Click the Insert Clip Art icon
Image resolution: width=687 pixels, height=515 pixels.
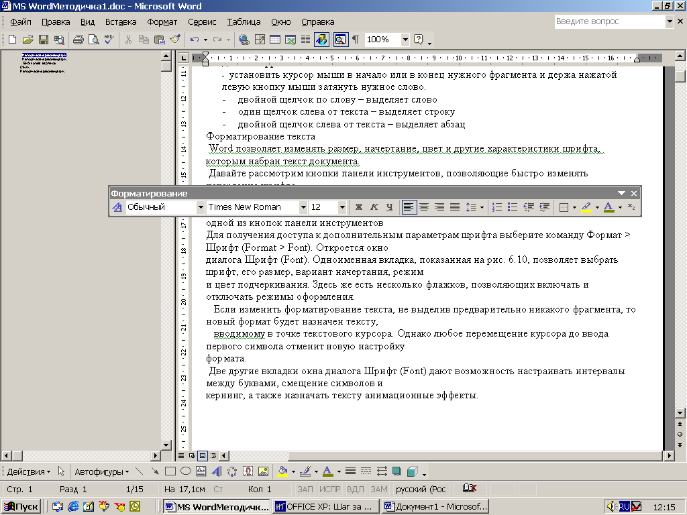pyautogui.click(x=248, y=471)
